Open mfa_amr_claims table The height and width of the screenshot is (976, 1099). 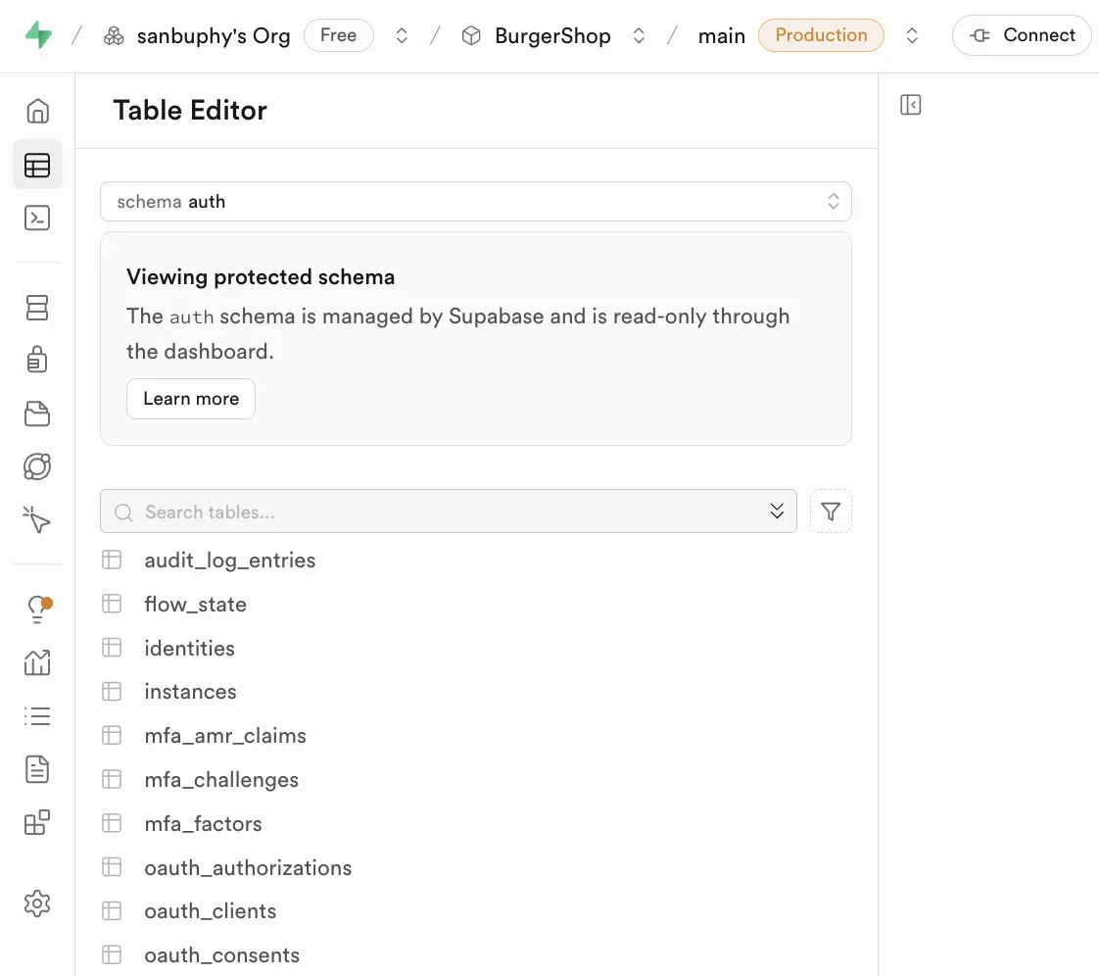(225, 736)
